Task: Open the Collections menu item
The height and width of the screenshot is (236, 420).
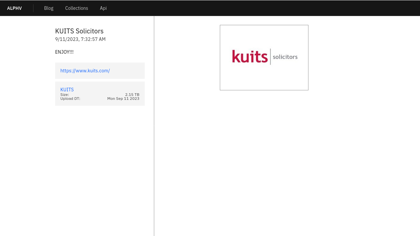Action: (76, 8)
